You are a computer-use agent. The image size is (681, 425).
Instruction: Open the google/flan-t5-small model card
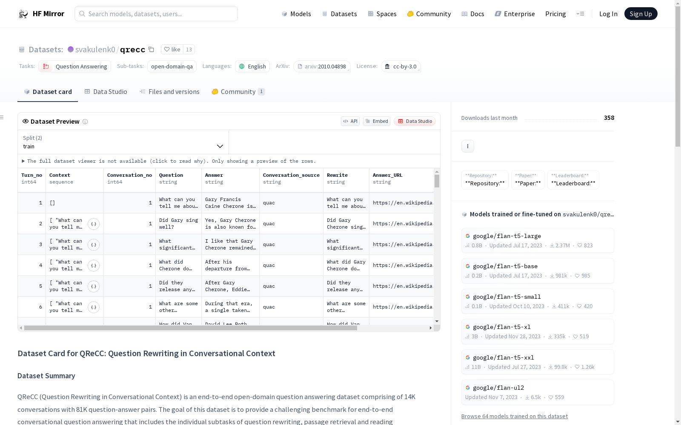pos(538,301)
